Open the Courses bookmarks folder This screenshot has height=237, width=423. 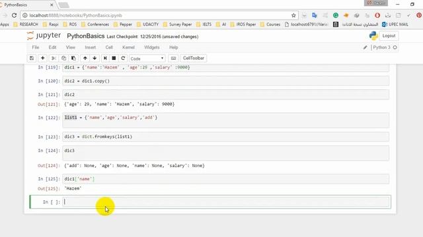pos(270,24)
